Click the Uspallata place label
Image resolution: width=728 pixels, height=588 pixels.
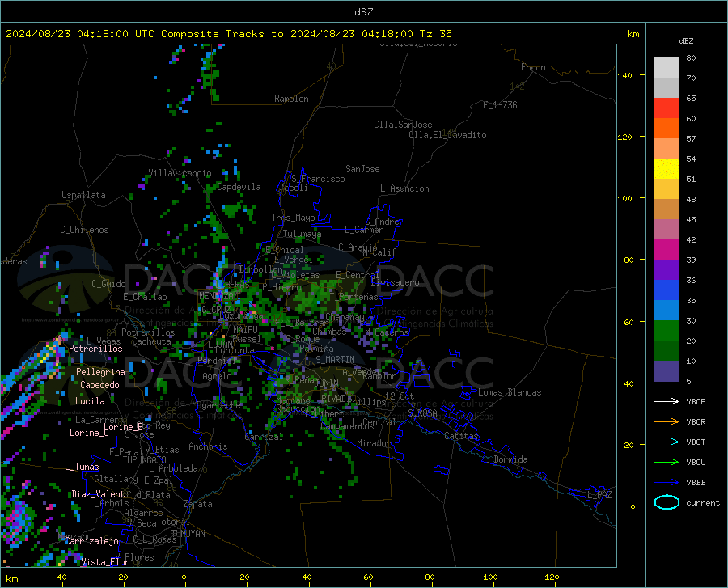pos(83,195)
